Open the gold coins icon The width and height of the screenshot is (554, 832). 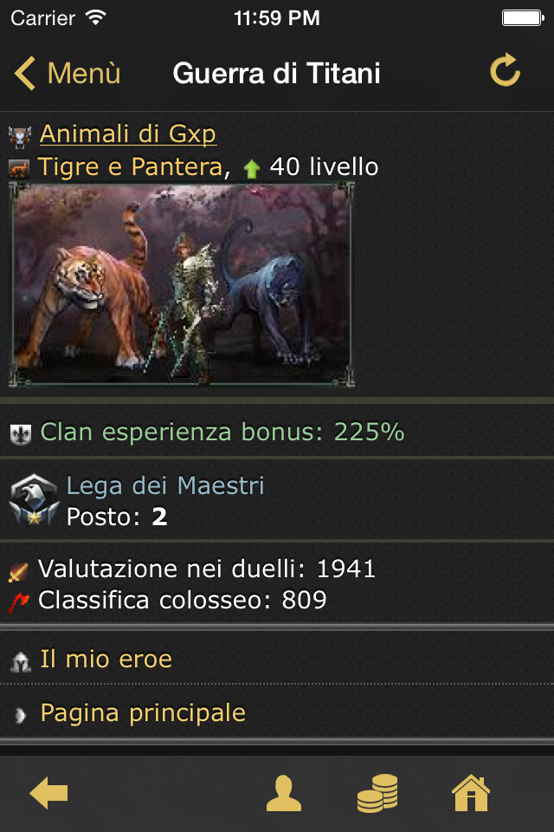pyautogui.click(x=377, y=793)
